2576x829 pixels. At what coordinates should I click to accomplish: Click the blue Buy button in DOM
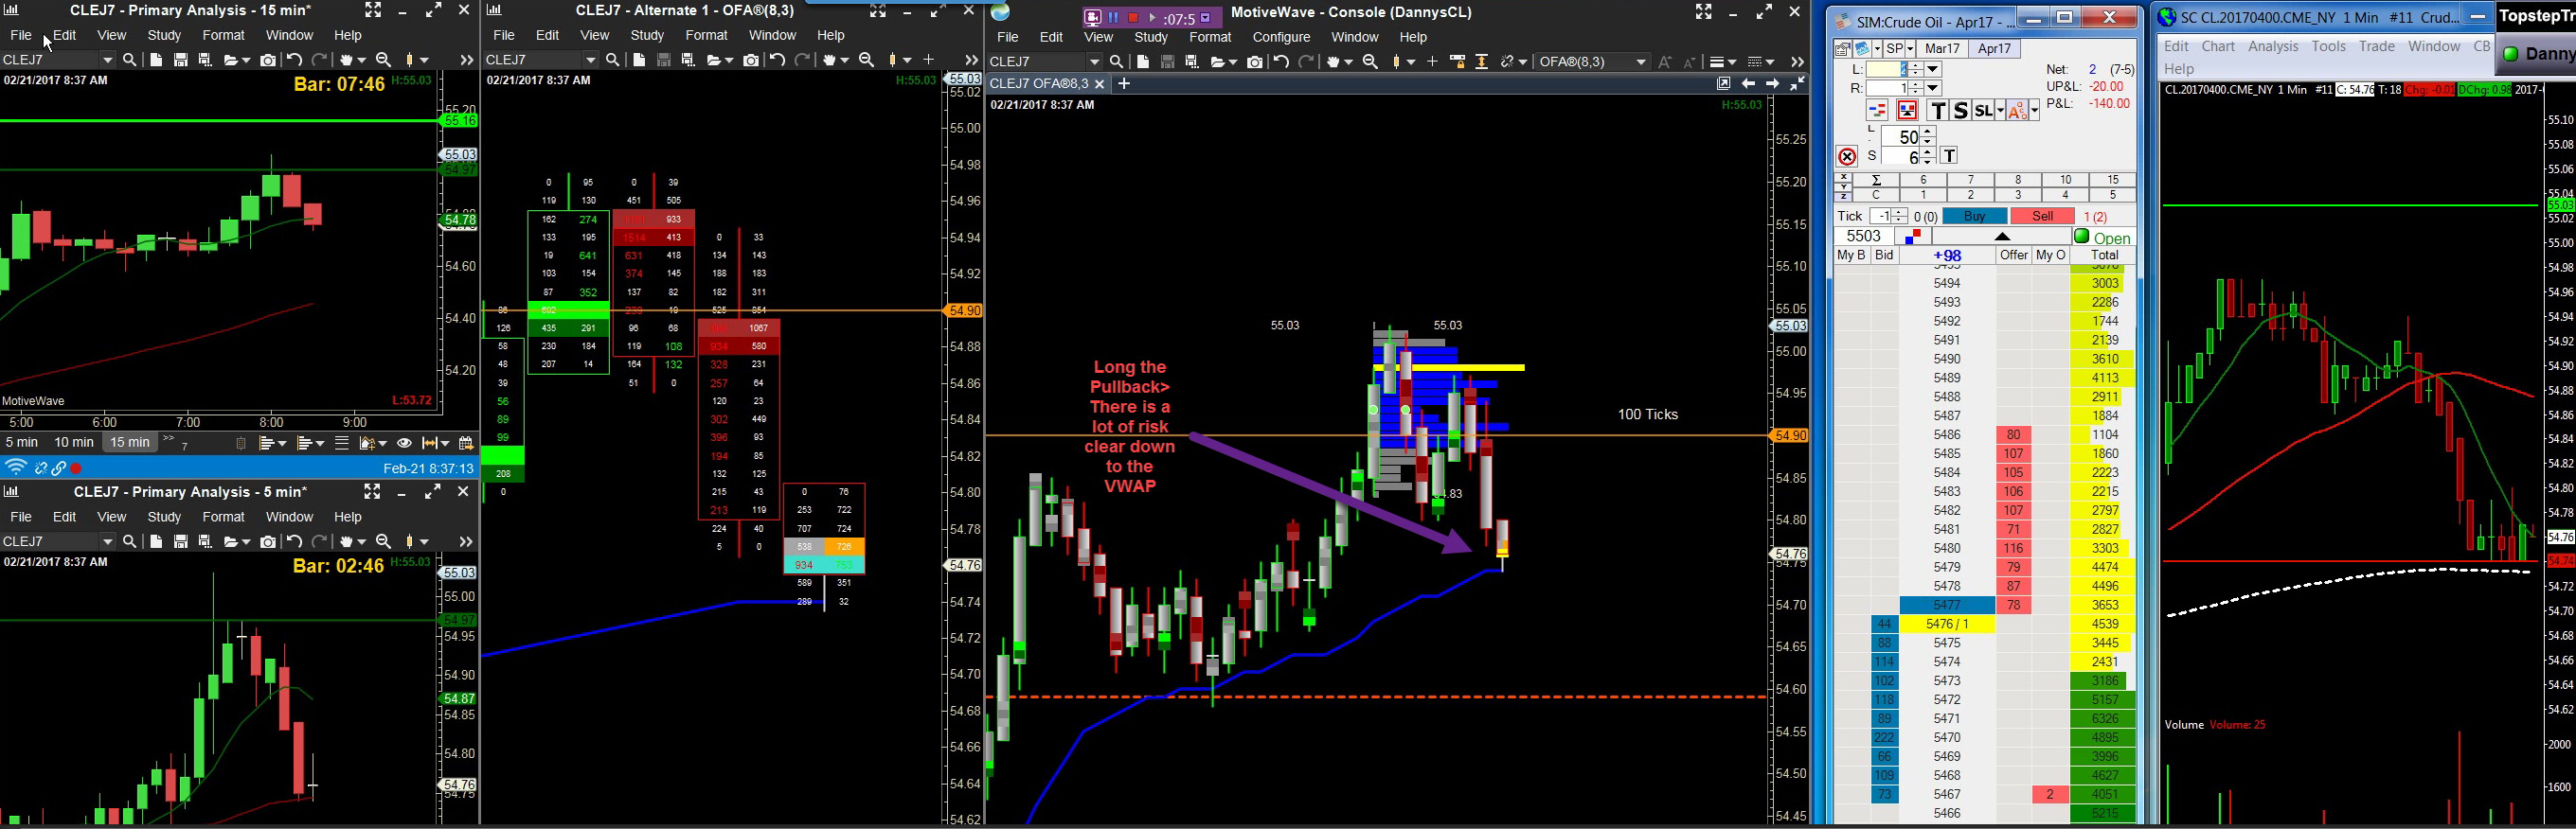[1974, 217]
